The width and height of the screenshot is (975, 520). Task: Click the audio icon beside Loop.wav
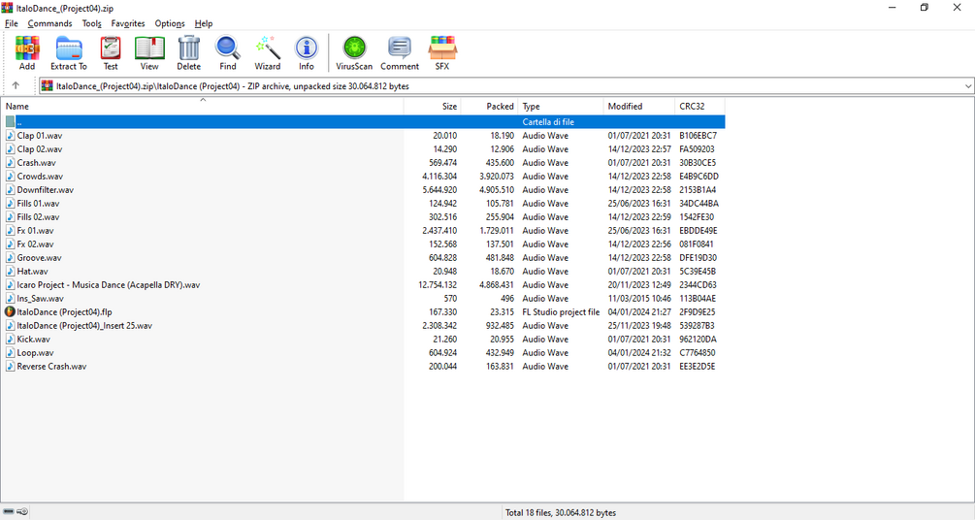click(11, 353)
